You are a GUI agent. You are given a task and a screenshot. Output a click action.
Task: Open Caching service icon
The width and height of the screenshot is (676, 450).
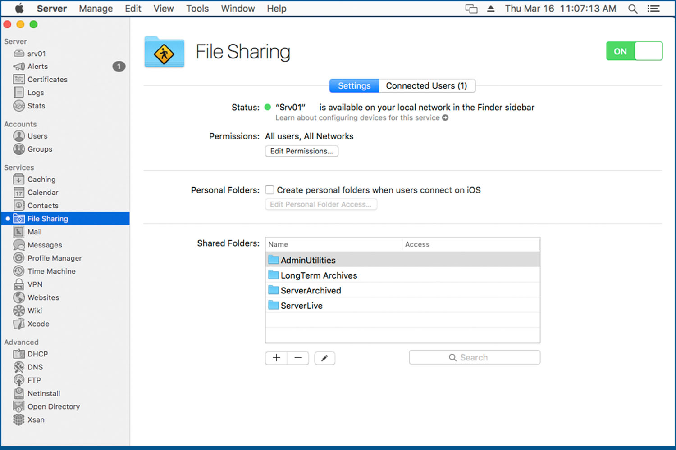click(x=19, y=180)
